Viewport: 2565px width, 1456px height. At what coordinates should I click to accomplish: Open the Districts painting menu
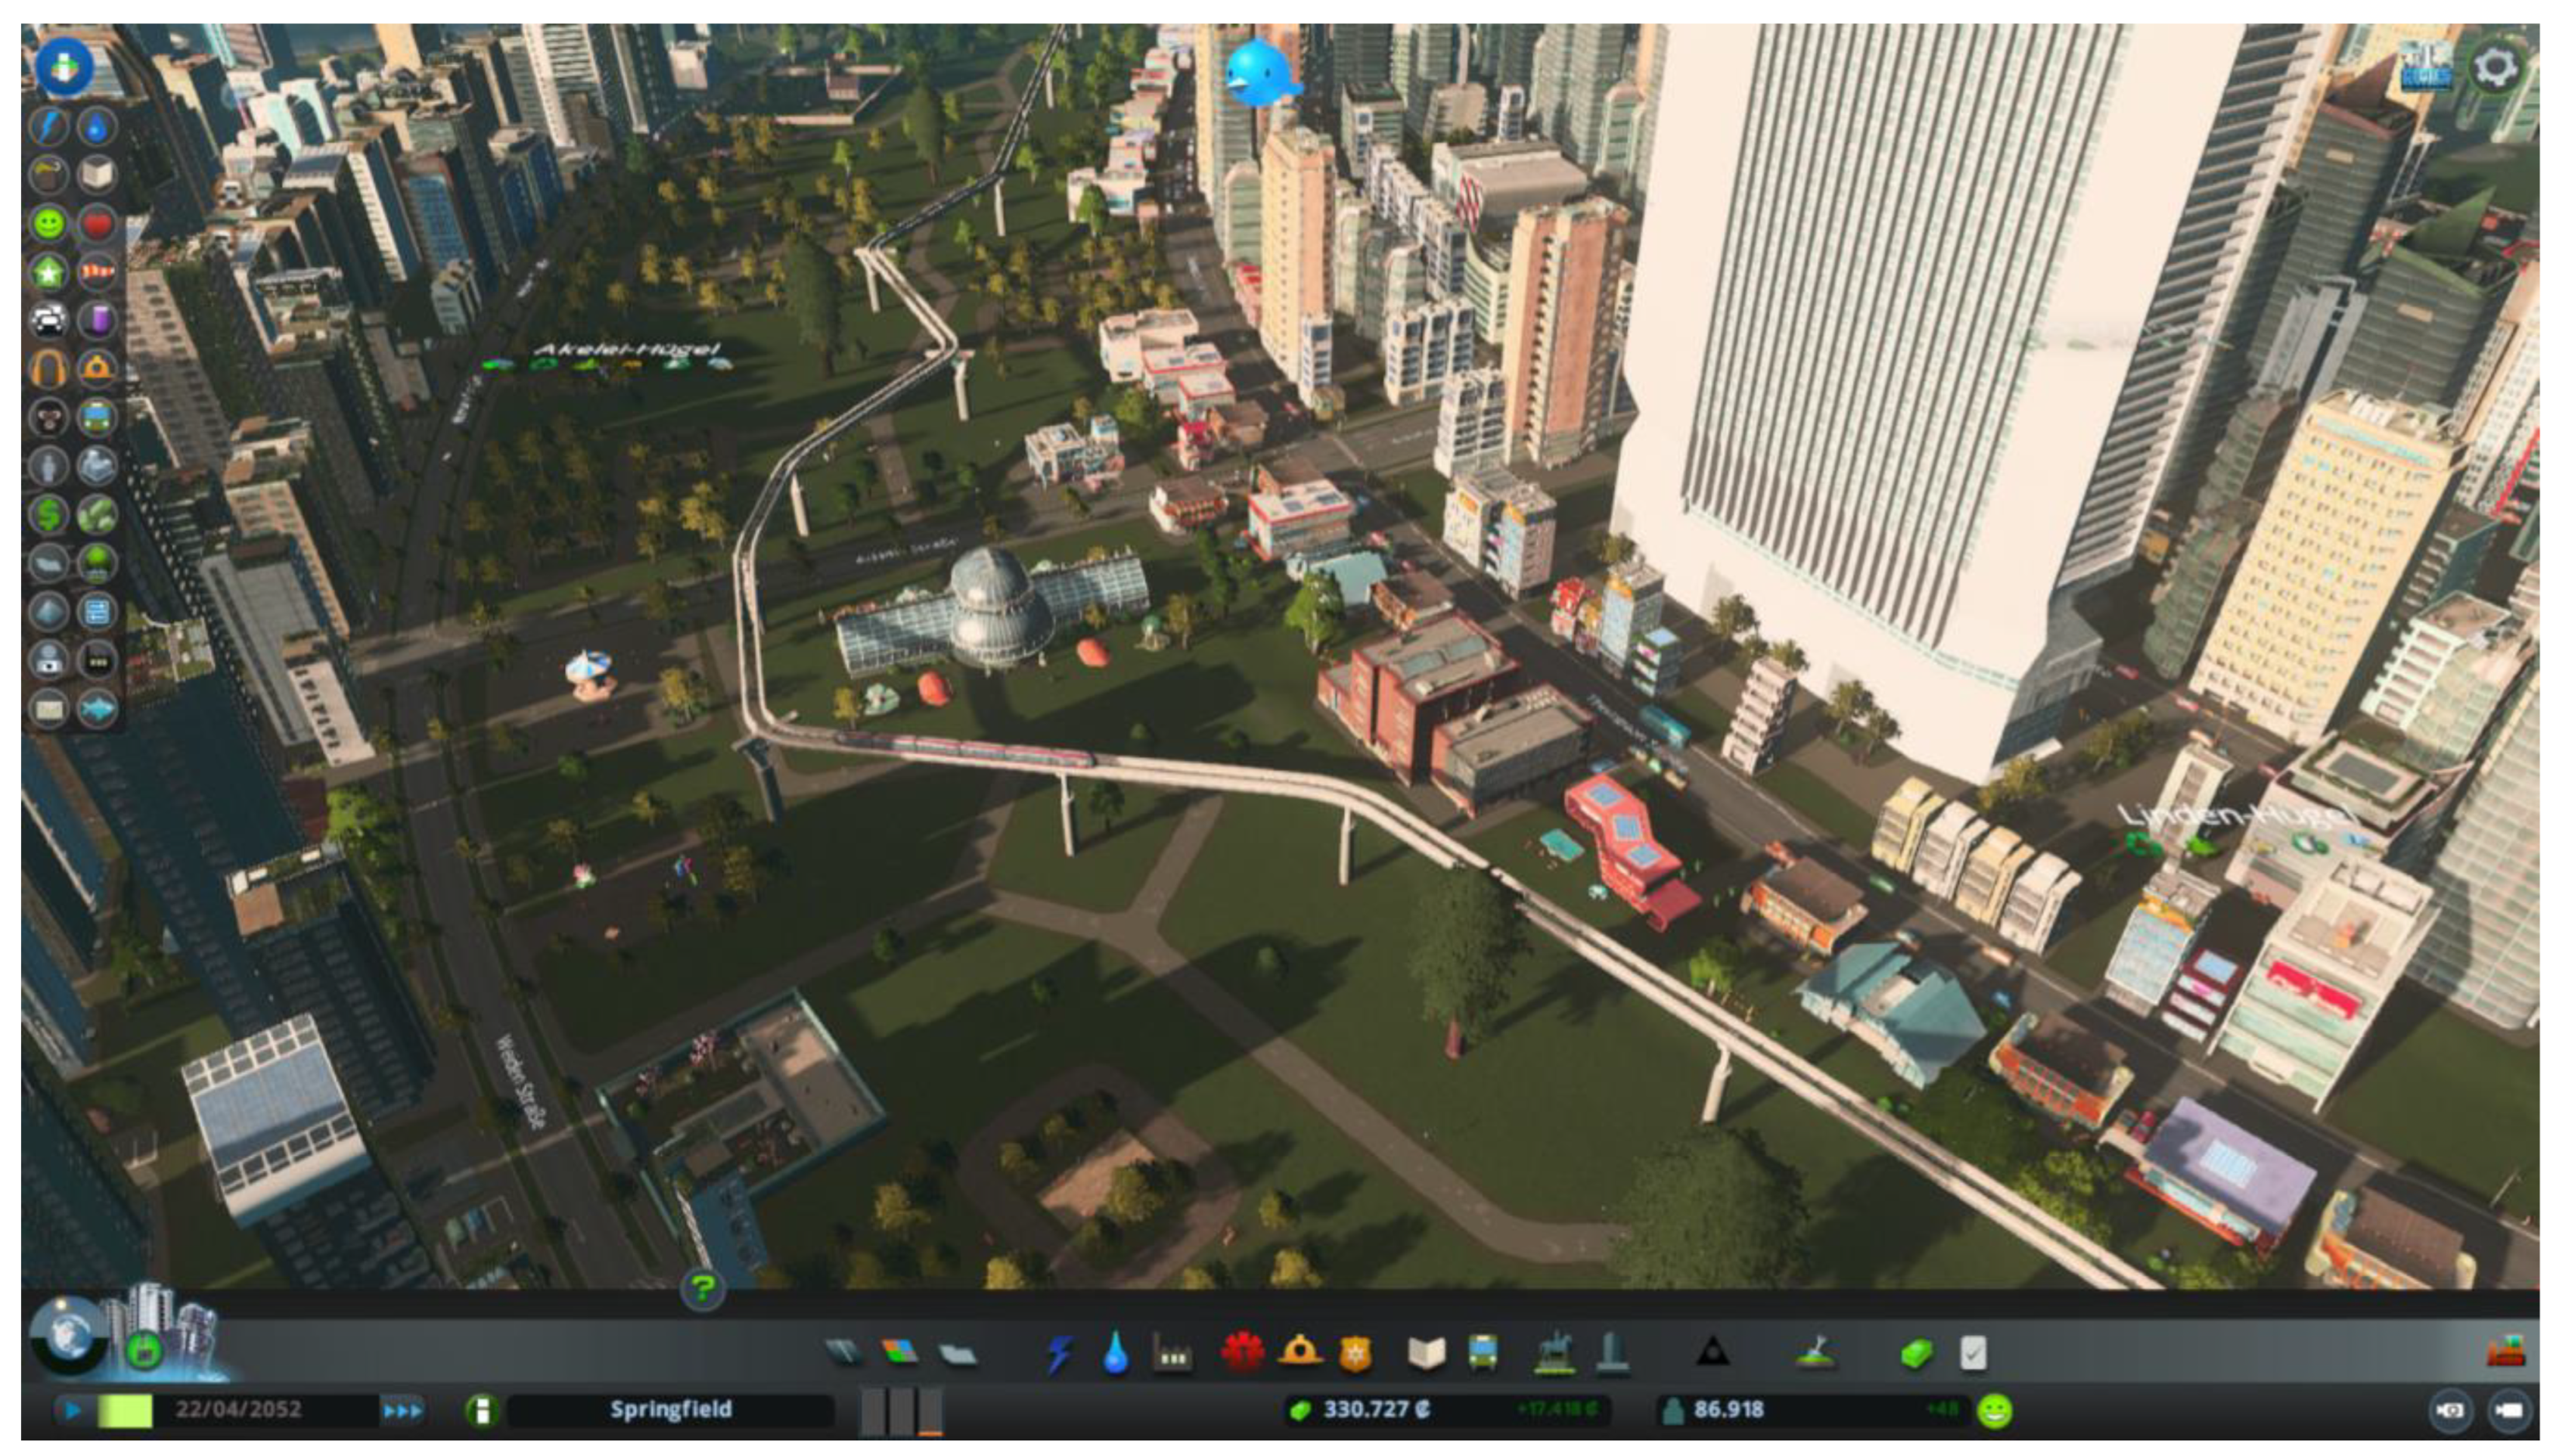point(957,1354)
